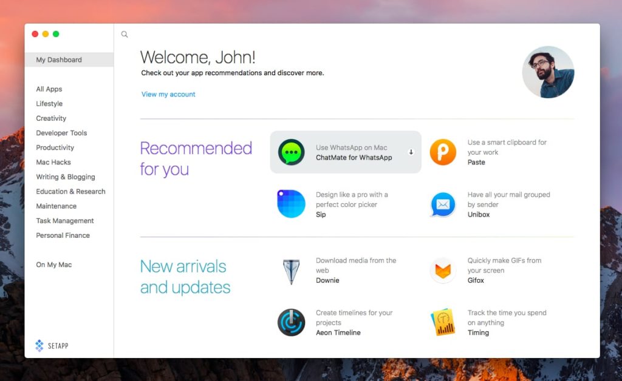Click the Setapp logo icon
Viewport: 622px width, 381px height.
click(x=39, y=346)
